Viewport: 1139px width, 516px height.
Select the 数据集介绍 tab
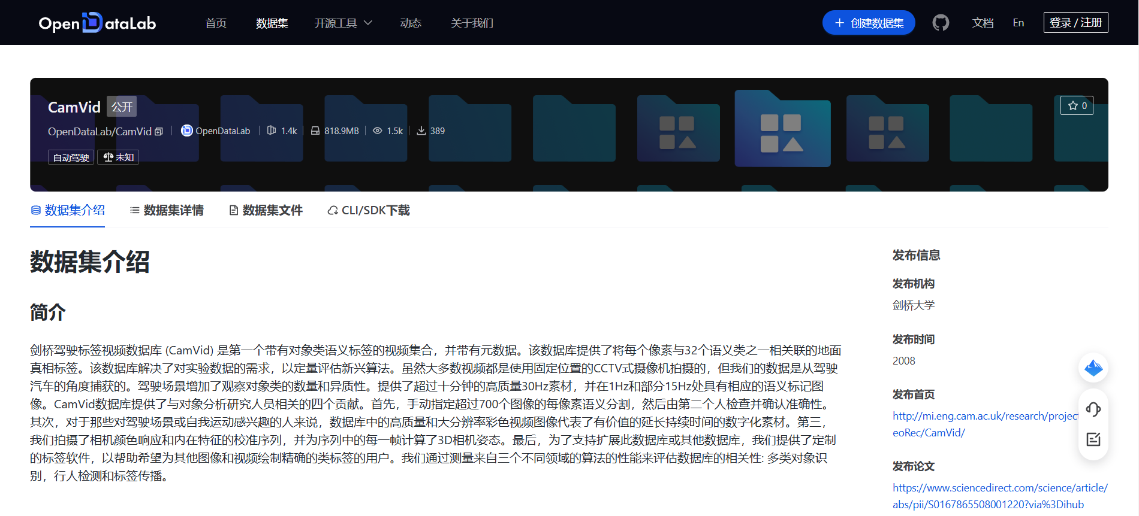click(x=68, y=210)
